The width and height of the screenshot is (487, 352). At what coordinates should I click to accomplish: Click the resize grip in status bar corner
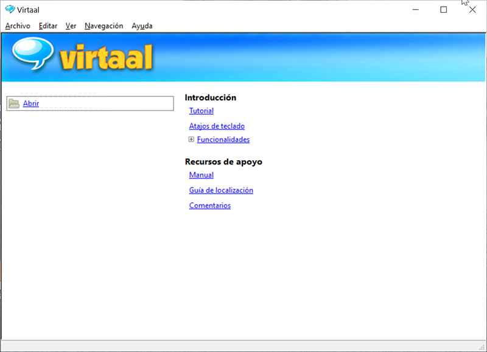click(x=482, y=347)
